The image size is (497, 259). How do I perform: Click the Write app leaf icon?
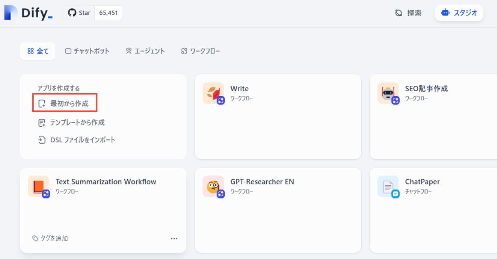[213, 93]
